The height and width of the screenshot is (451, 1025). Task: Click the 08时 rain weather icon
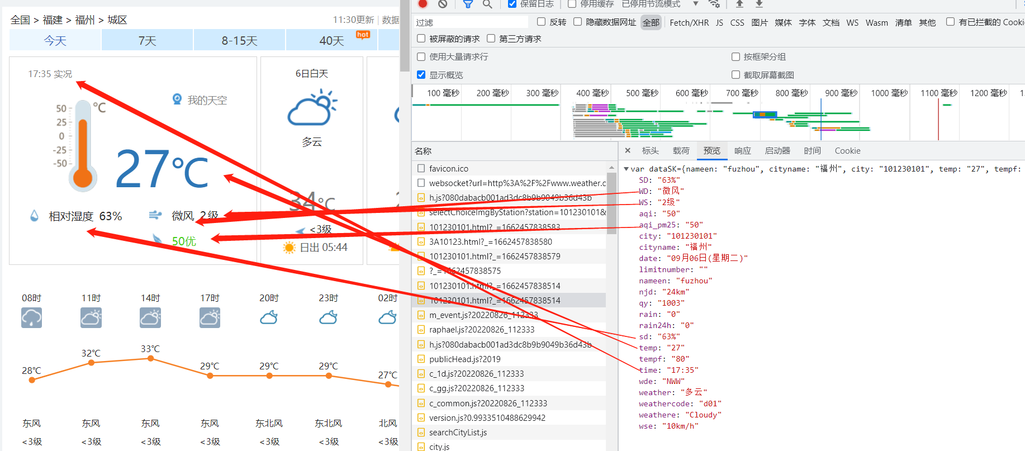pyautogui.click(x=31, y=317)
